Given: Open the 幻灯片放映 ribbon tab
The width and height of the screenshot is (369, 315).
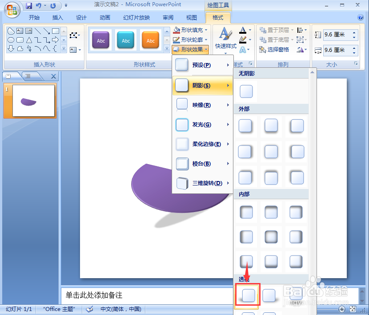Looking at the screenshot, I should click(x=136, y=18).
